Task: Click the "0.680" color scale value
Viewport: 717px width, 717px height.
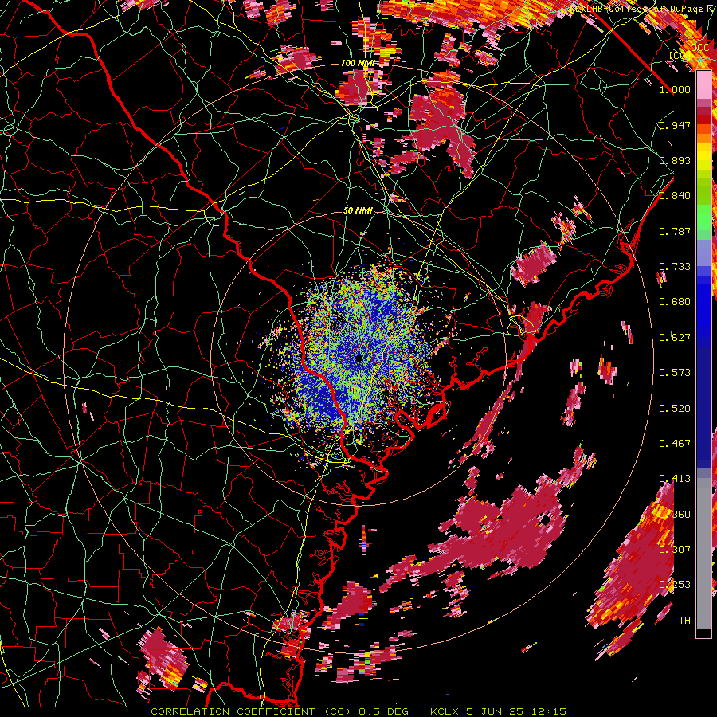Action: 675,301
